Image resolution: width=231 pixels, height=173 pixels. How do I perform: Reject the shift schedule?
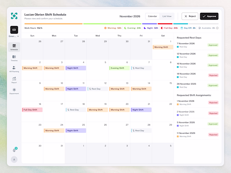click(190, 16)
